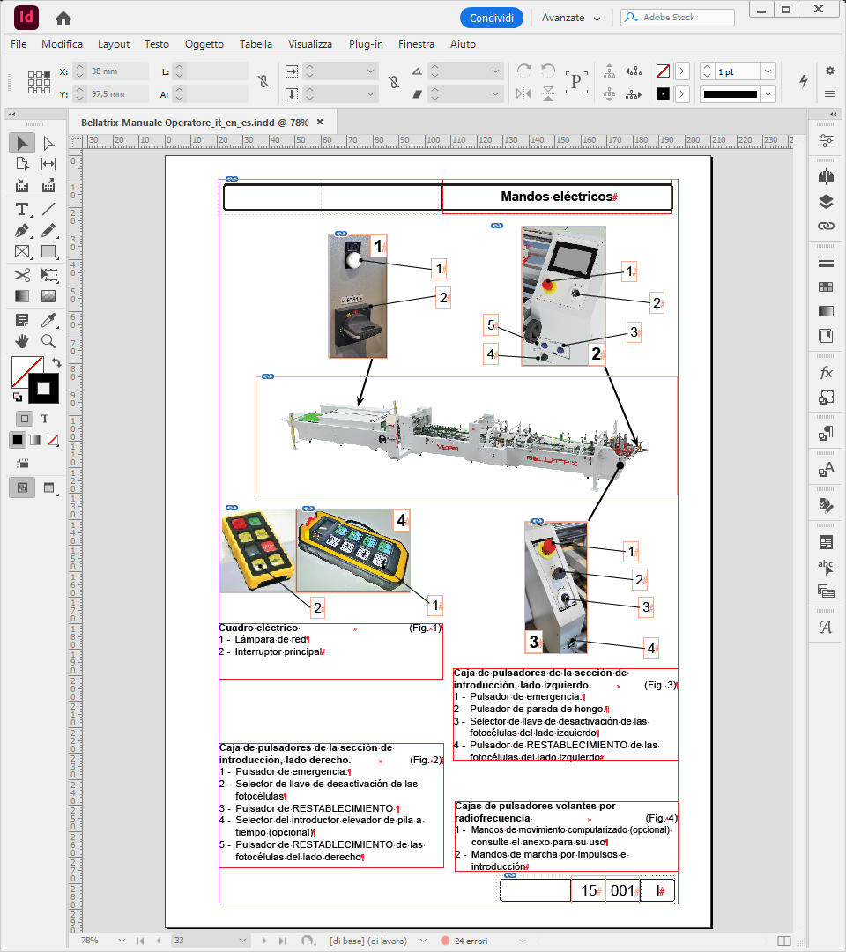Swap fill and stroke colors

pyautogui.click(x=56, y=362)
